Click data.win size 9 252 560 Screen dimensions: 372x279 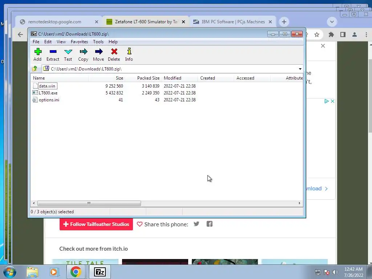coord(114,86)
